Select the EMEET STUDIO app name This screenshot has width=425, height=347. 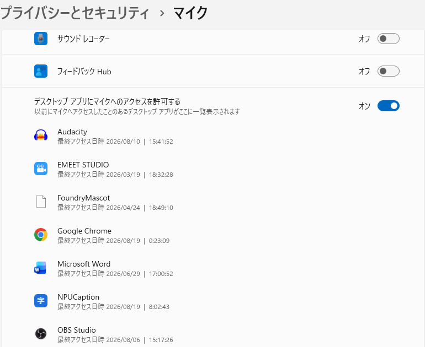pyautogui.click(x=83, y=165)
